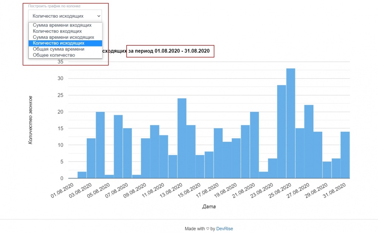378x233 pixels.
Task: Click the 0 value on the vertical axis
Action: tap(62, 178)
